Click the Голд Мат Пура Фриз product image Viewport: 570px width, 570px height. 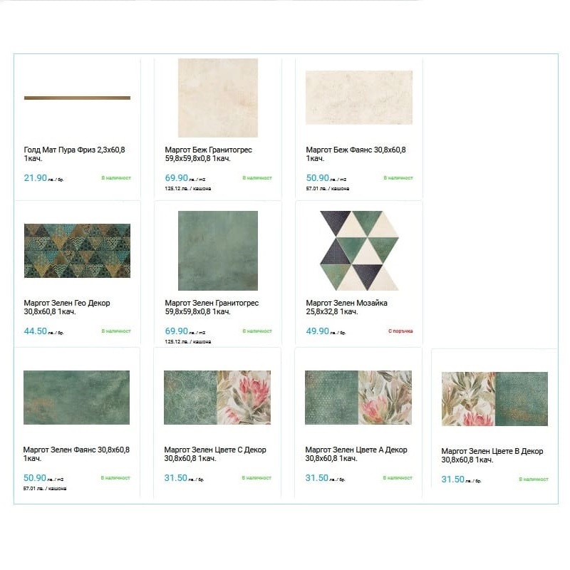(x=77, y=98)
